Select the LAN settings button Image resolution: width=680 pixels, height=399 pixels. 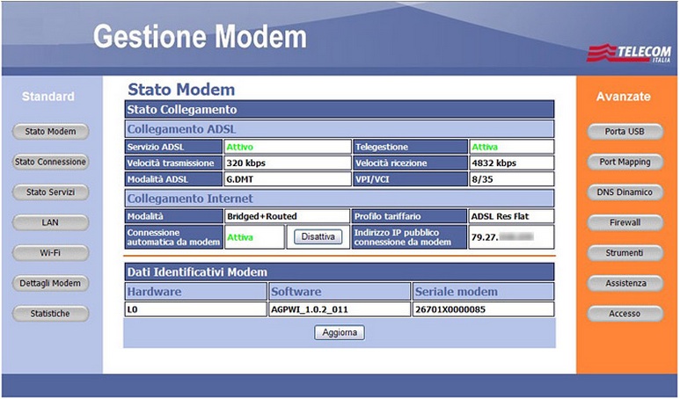point(50,222)
